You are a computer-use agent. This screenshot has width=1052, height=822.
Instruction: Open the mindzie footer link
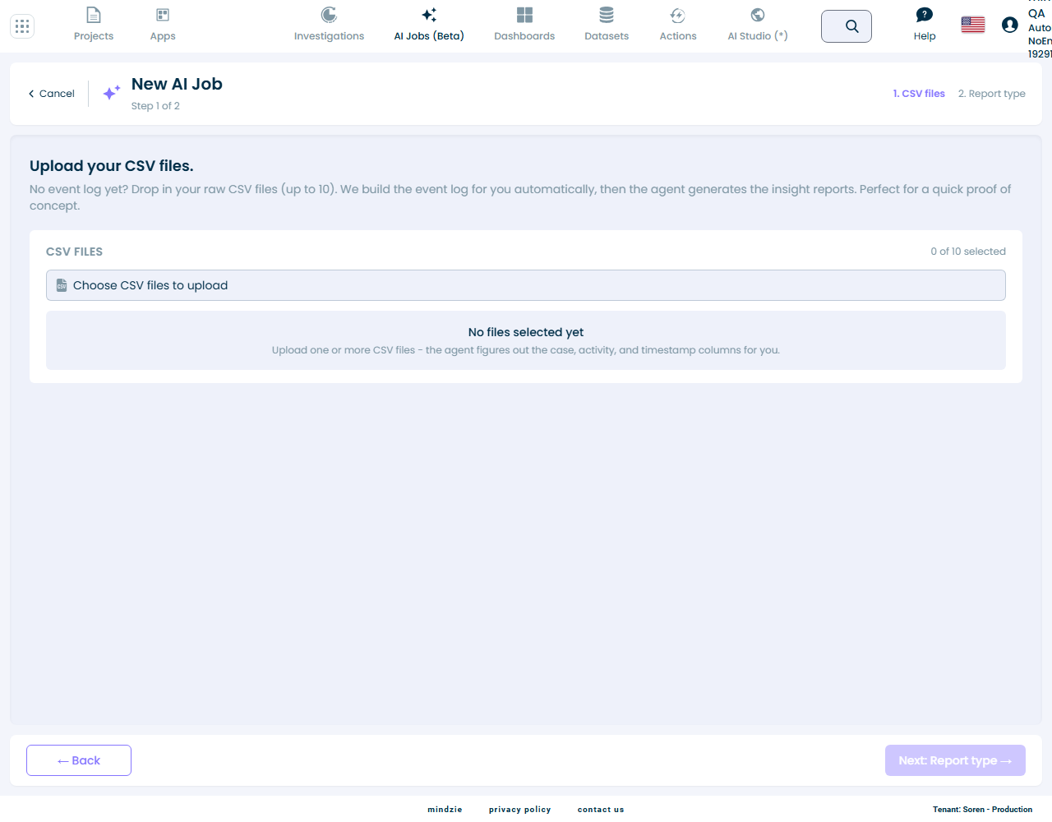click(x=445, y=810)
